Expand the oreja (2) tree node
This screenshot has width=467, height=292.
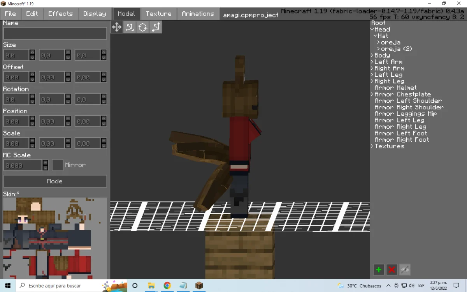(379, 49)
